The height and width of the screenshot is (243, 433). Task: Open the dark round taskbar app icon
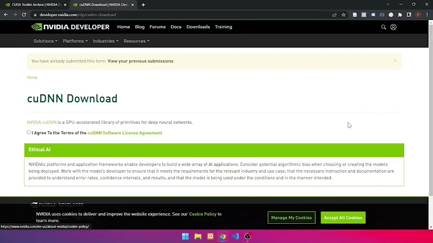point(248,236)
